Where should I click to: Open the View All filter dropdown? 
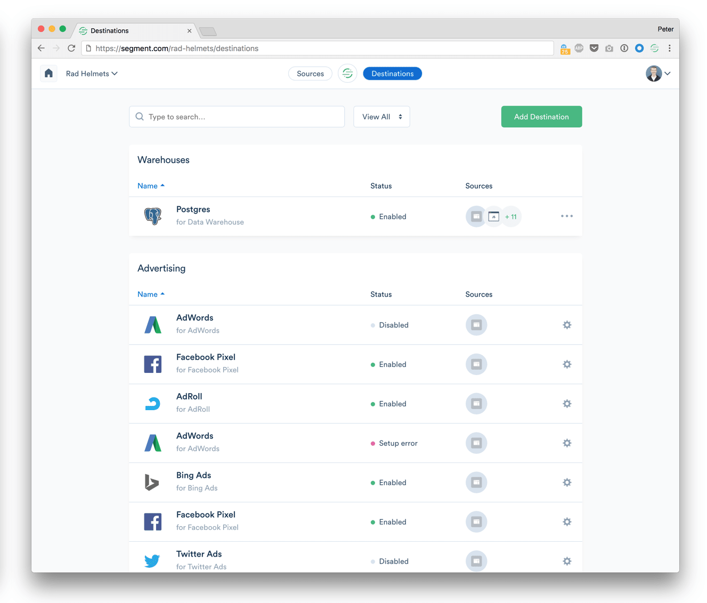tap(381, 116)
